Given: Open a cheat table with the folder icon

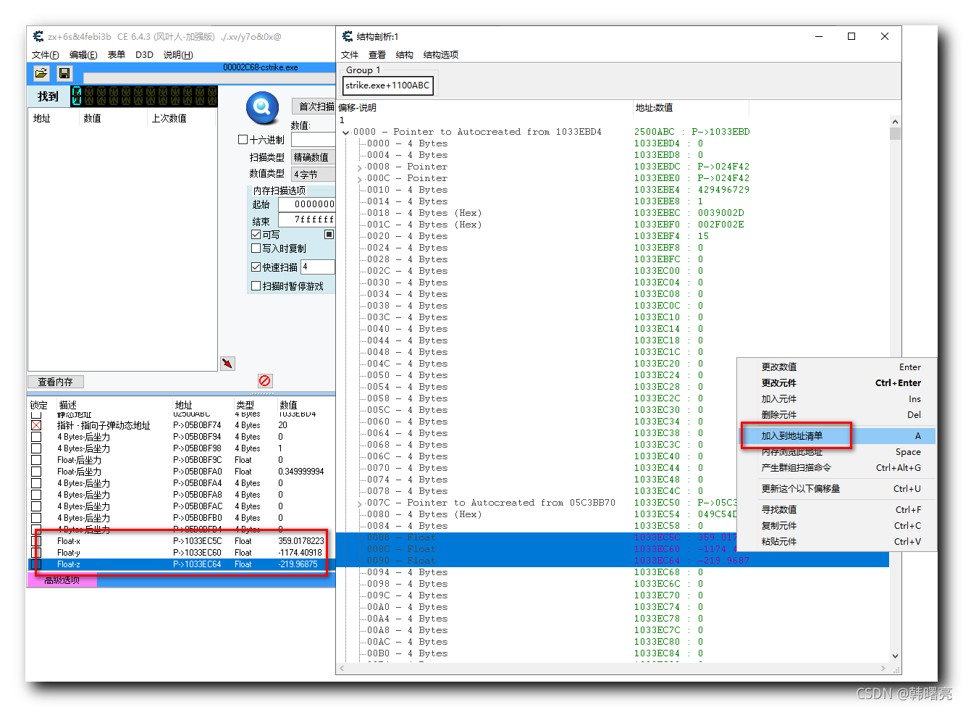Looking at the screenshot, I should click(41, 73).
